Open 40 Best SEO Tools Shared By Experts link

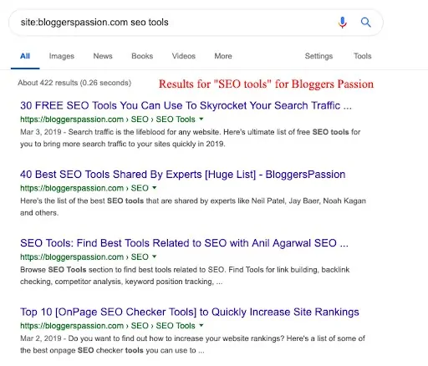(183, 175)
